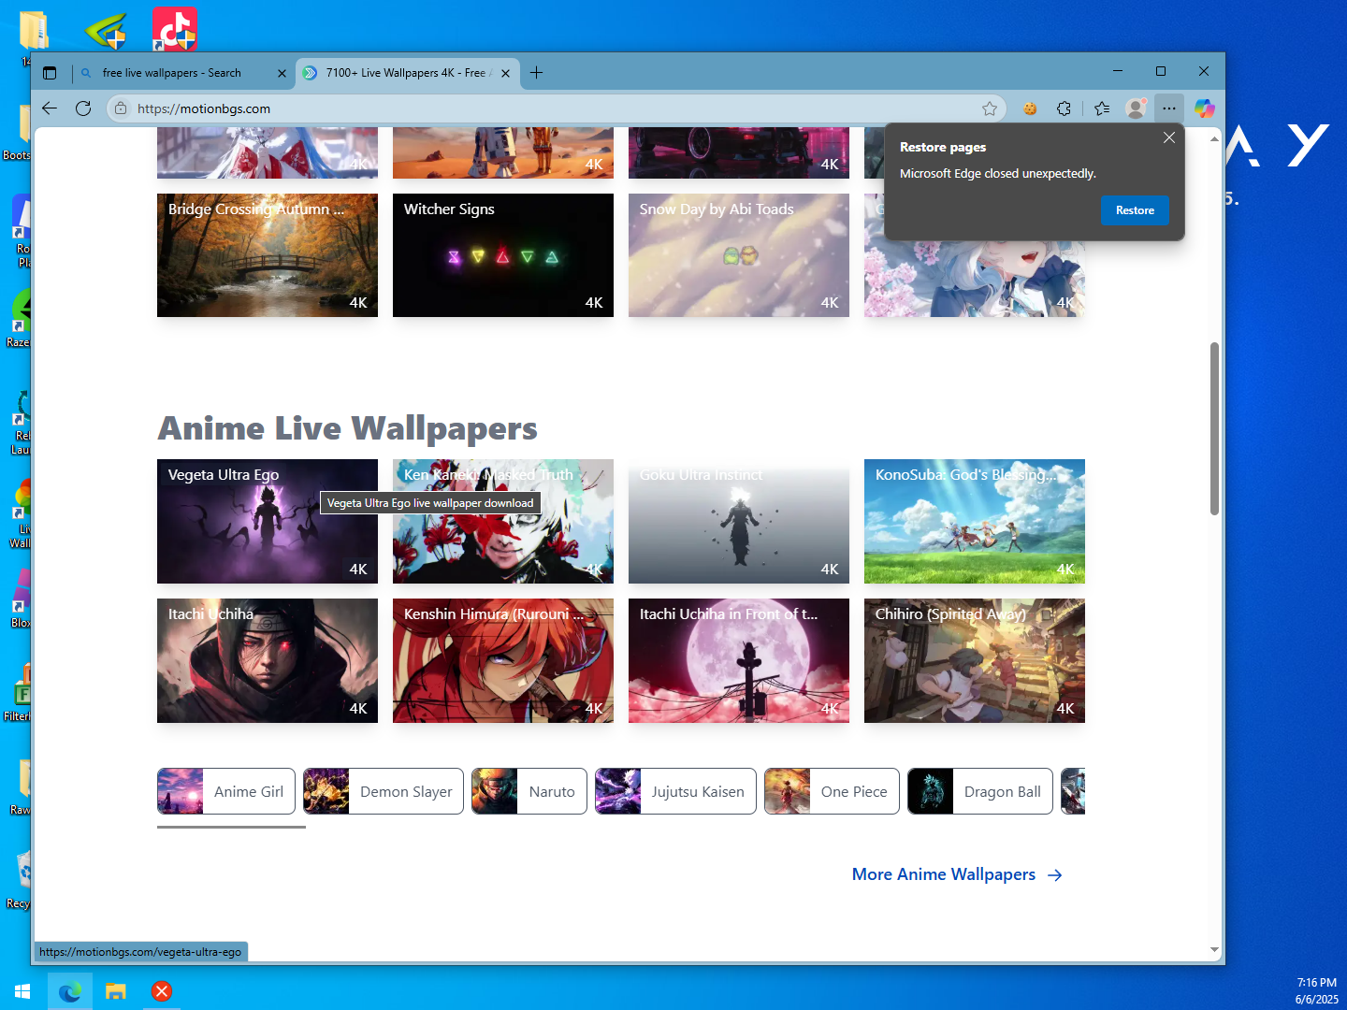1347x1010 pixels.
Task: Open the Favorites list icon
Action: (x=1102, y=108)
